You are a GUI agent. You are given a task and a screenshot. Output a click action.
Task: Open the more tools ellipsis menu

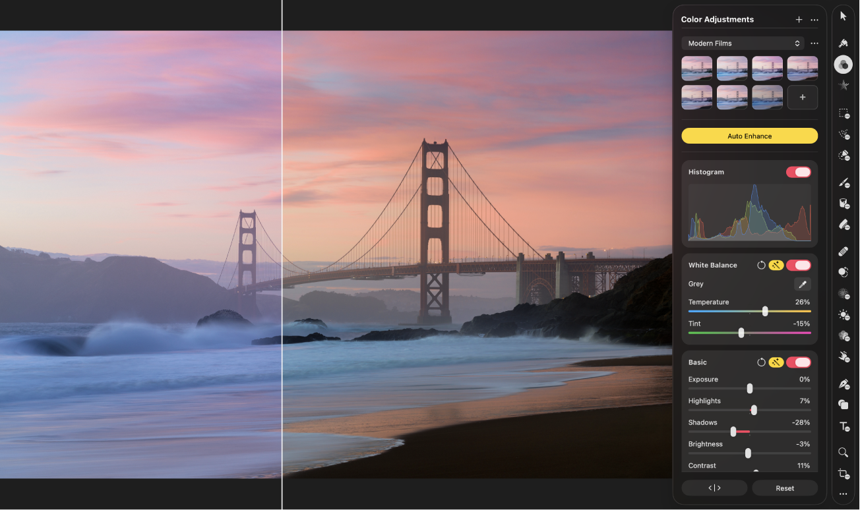844,494
